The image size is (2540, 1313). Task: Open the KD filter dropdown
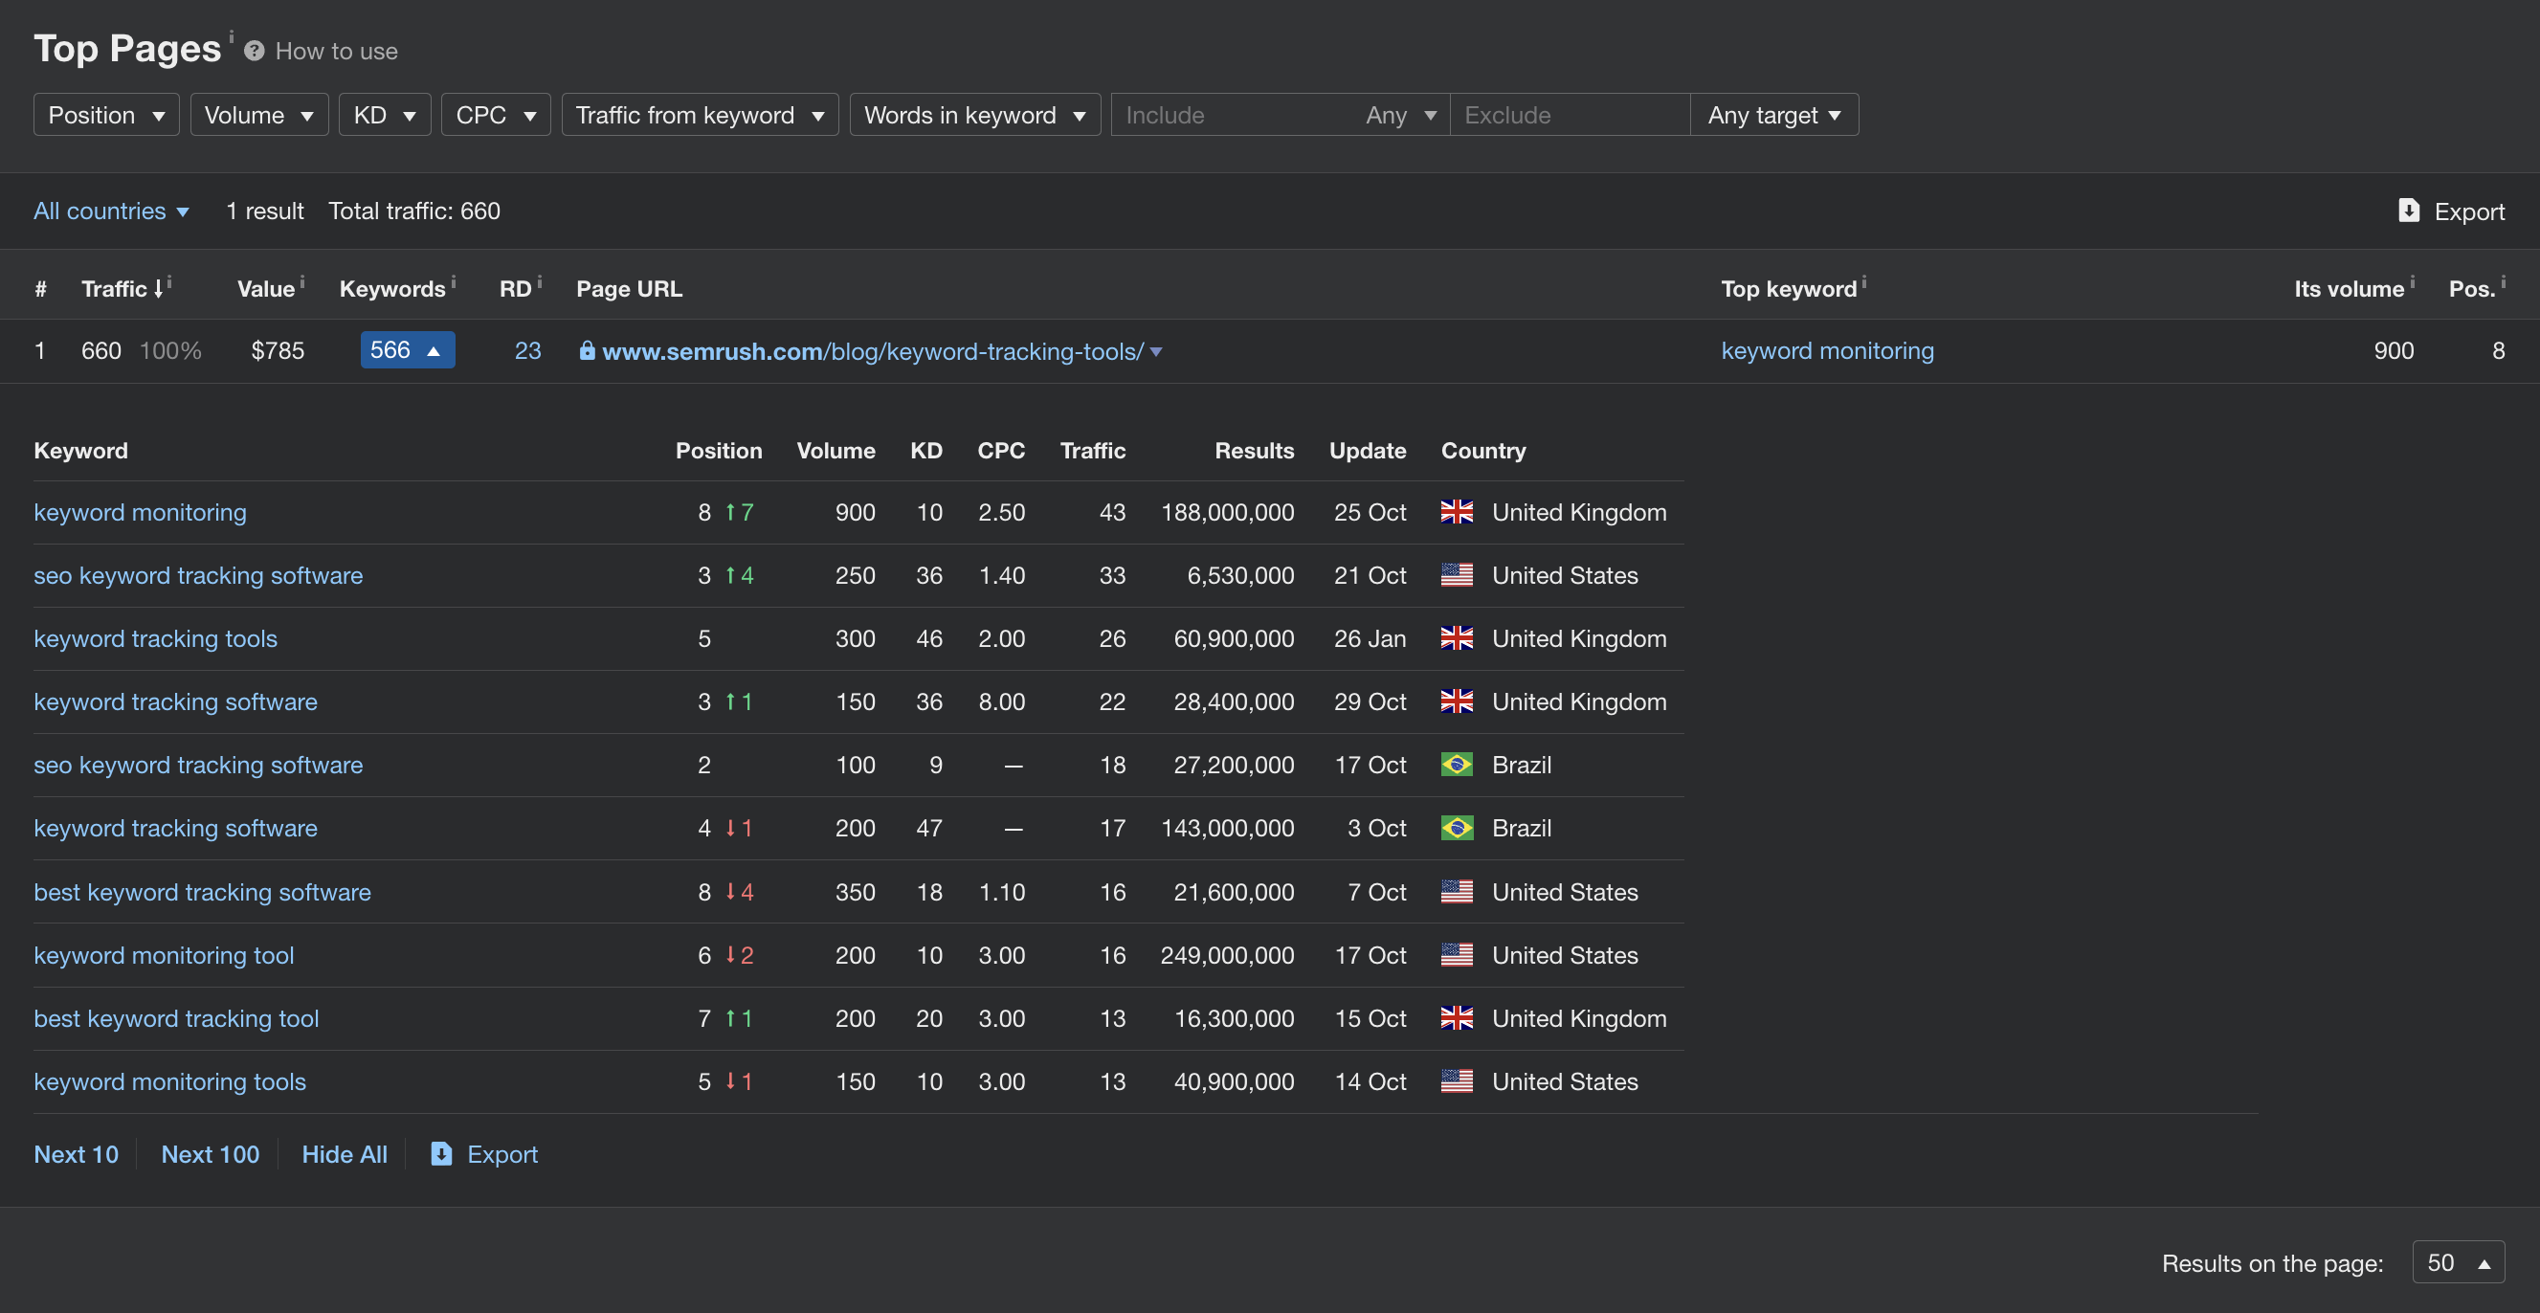[x=385, y=114]
